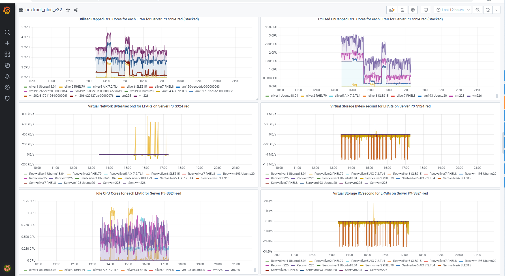The height and width of the screenshot is (276, 505).
Task: Open the Explore compass icon
Action: 7,65
